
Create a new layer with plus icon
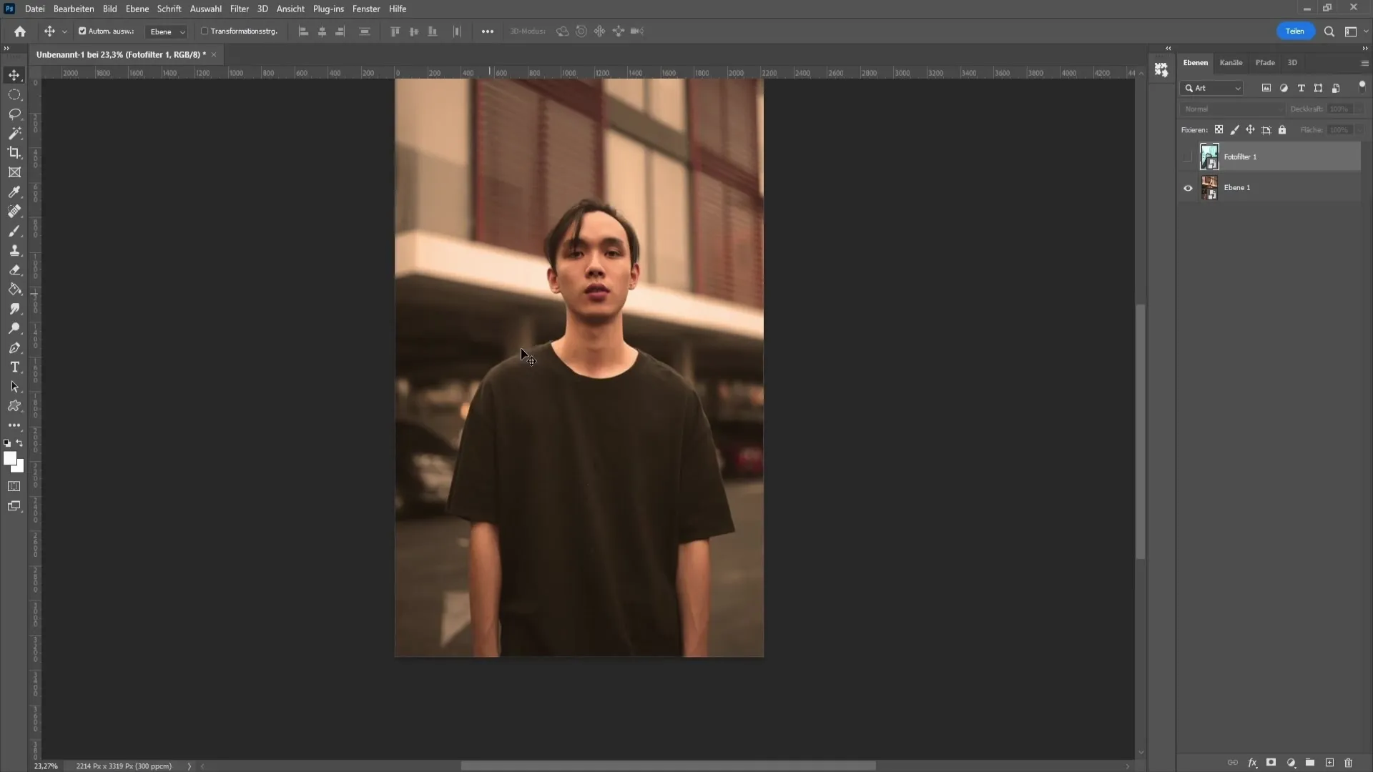pos(1329,763)
